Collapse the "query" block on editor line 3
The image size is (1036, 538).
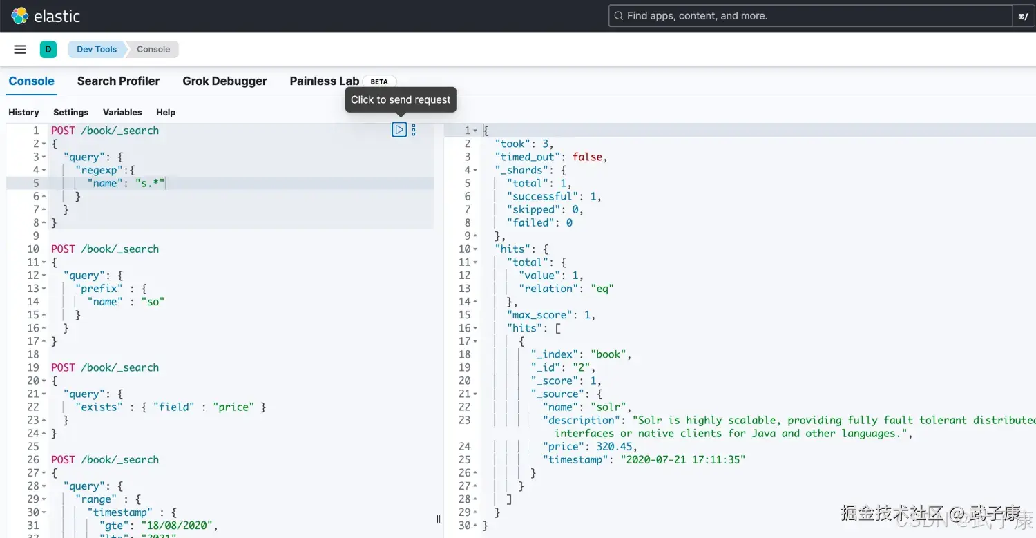[x=44, y=157]
